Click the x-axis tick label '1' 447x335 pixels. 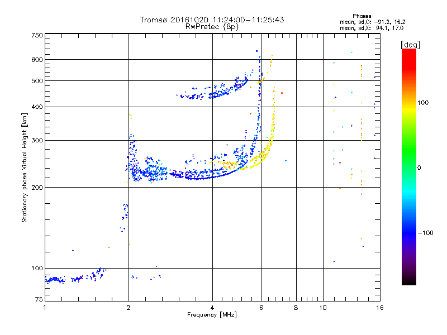(45, 308)
